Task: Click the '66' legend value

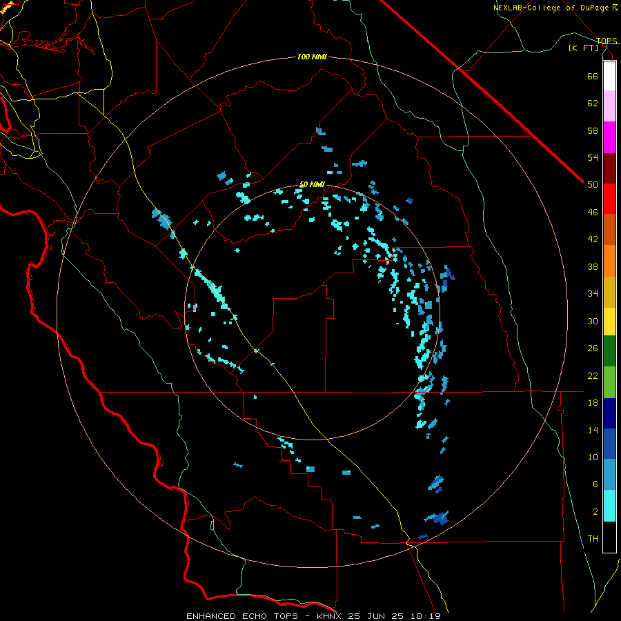Action: [x=593, y=76]
